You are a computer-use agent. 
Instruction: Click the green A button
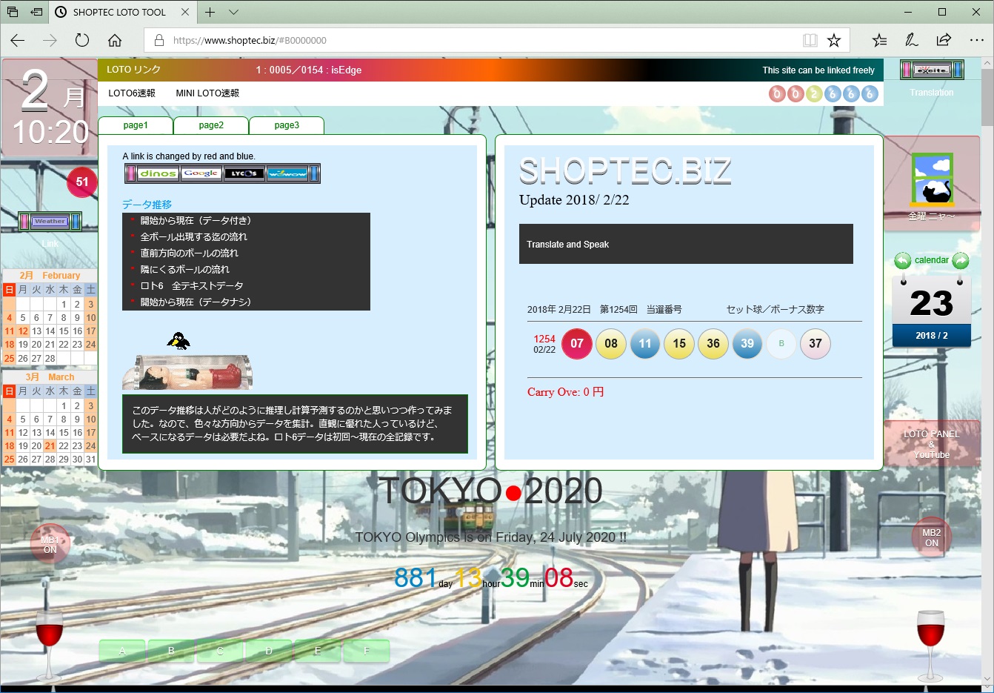122,651
